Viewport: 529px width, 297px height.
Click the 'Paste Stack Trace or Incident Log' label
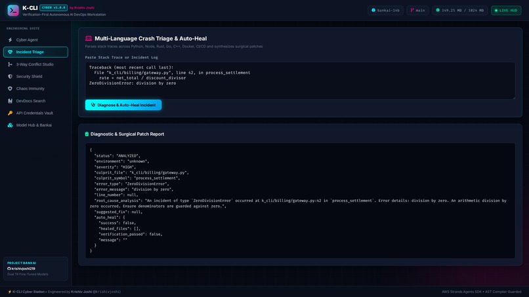[x=121, y=57]
